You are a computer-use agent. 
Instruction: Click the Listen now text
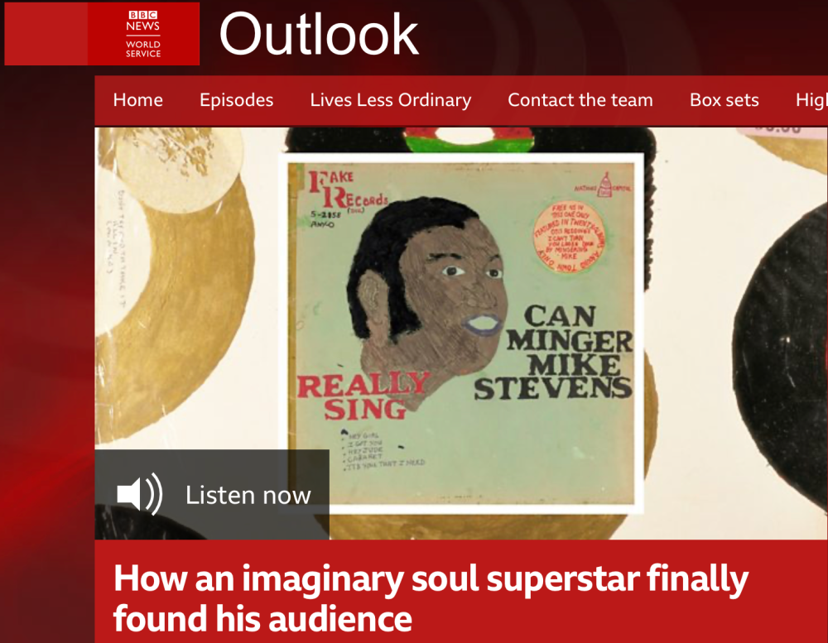pos(248,495)
